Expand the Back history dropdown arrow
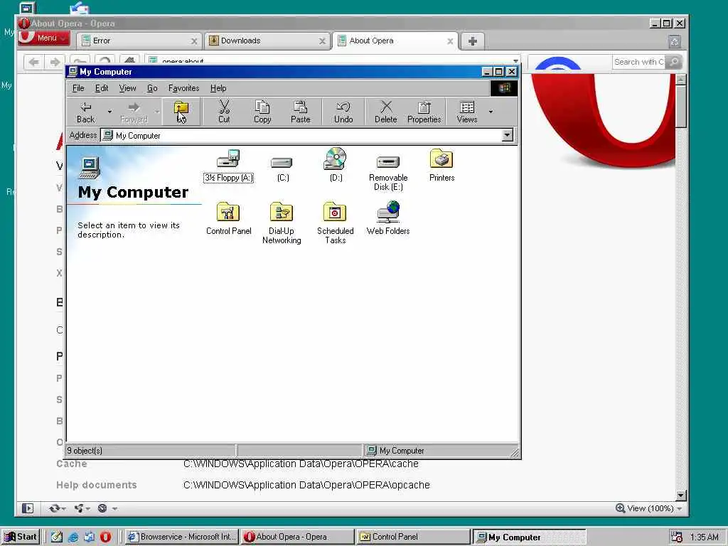This screenshot has height=546, width=728. coord(109,112)
